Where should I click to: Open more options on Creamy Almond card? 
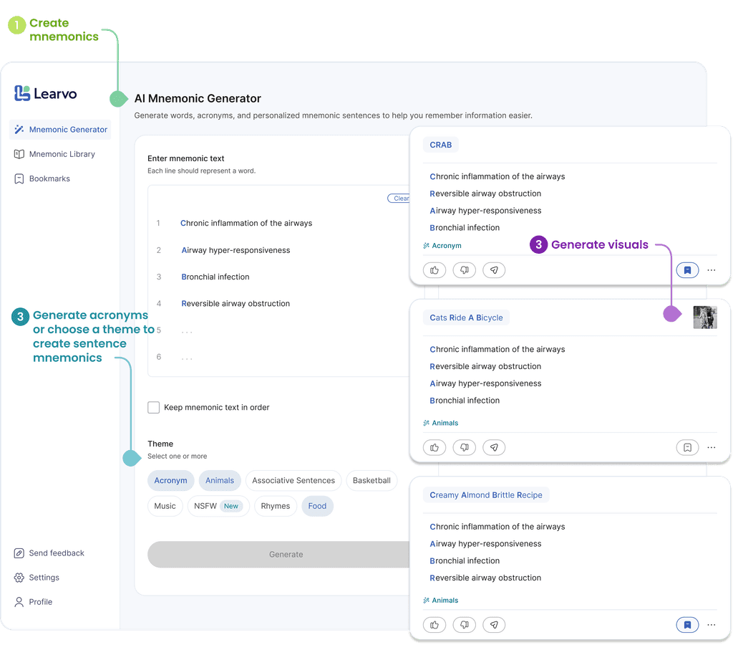(711, 624)
